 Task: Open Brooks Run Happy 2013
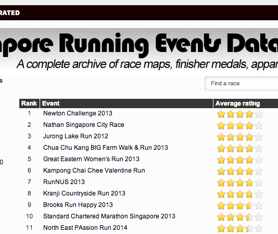78,205
